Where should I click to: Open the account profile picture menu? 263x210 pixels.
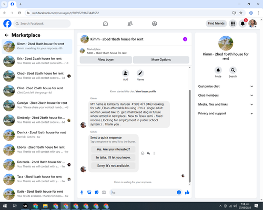click(x=252, y=24)
